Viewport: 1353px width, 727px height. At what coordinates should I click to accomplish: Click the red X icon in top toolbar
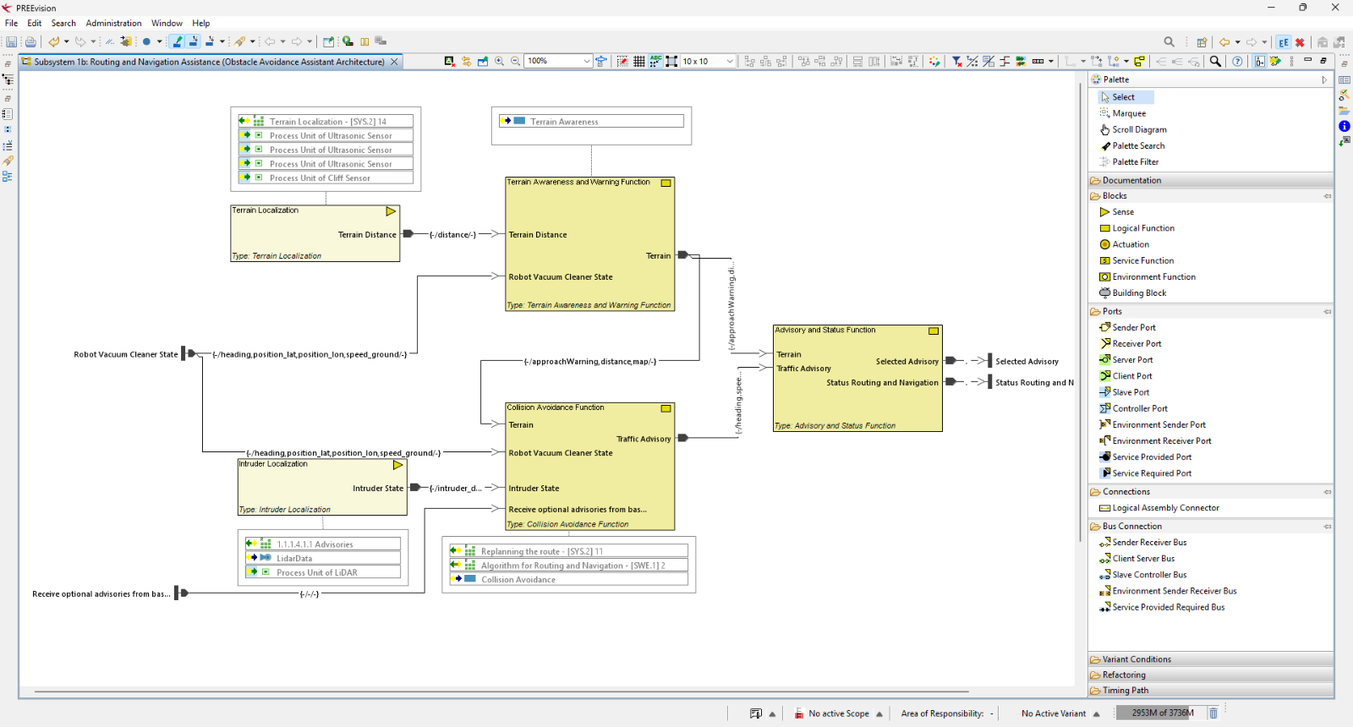click(x=1300, y=41)
